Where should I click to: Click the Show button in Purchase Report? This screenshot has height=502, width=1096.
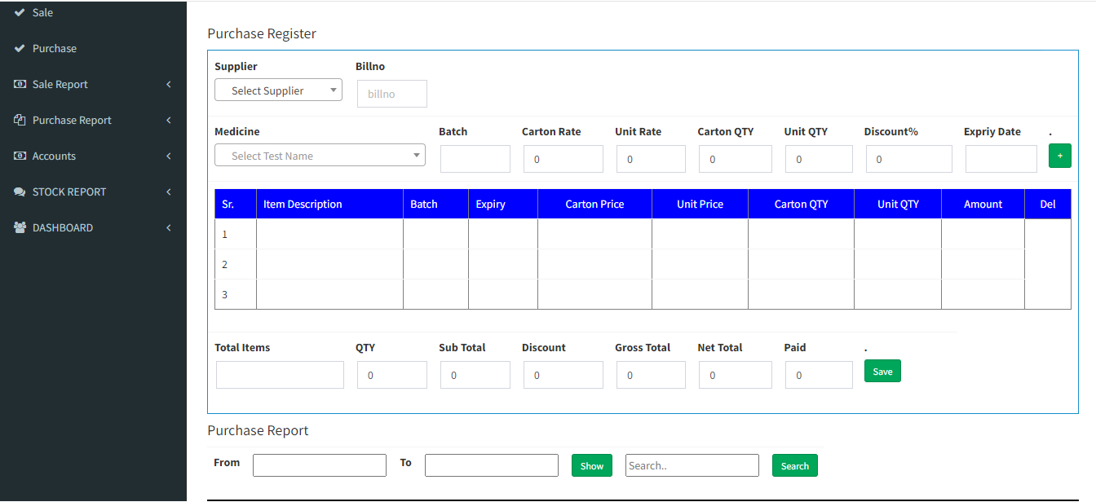591,466
